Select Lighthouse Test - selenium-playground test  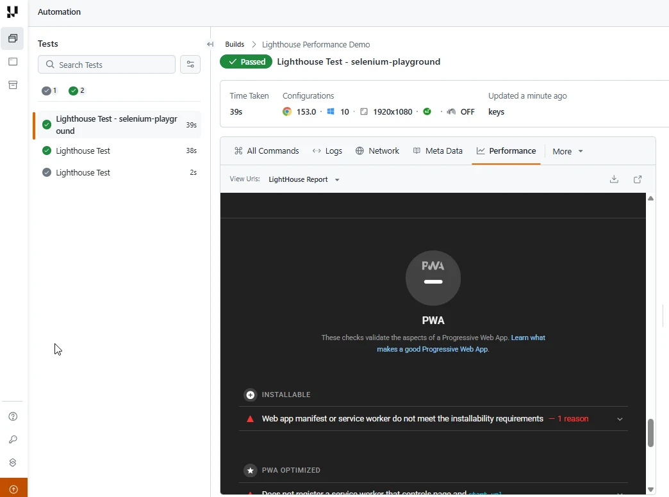tap(119, 125)
